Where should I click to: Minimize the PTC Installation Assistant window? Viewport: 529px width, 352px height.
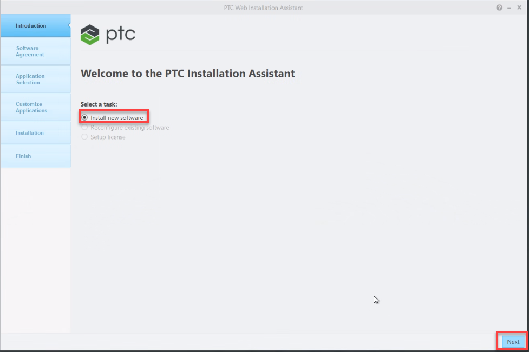pyautogui.click(x=509, y=8)
